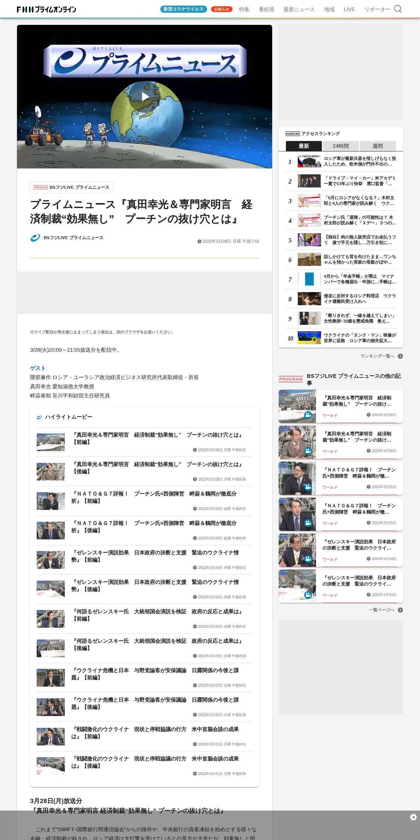
Task: Click thumbnail of ranking 6 ワンちゃん article
Action: click(309, 259)
